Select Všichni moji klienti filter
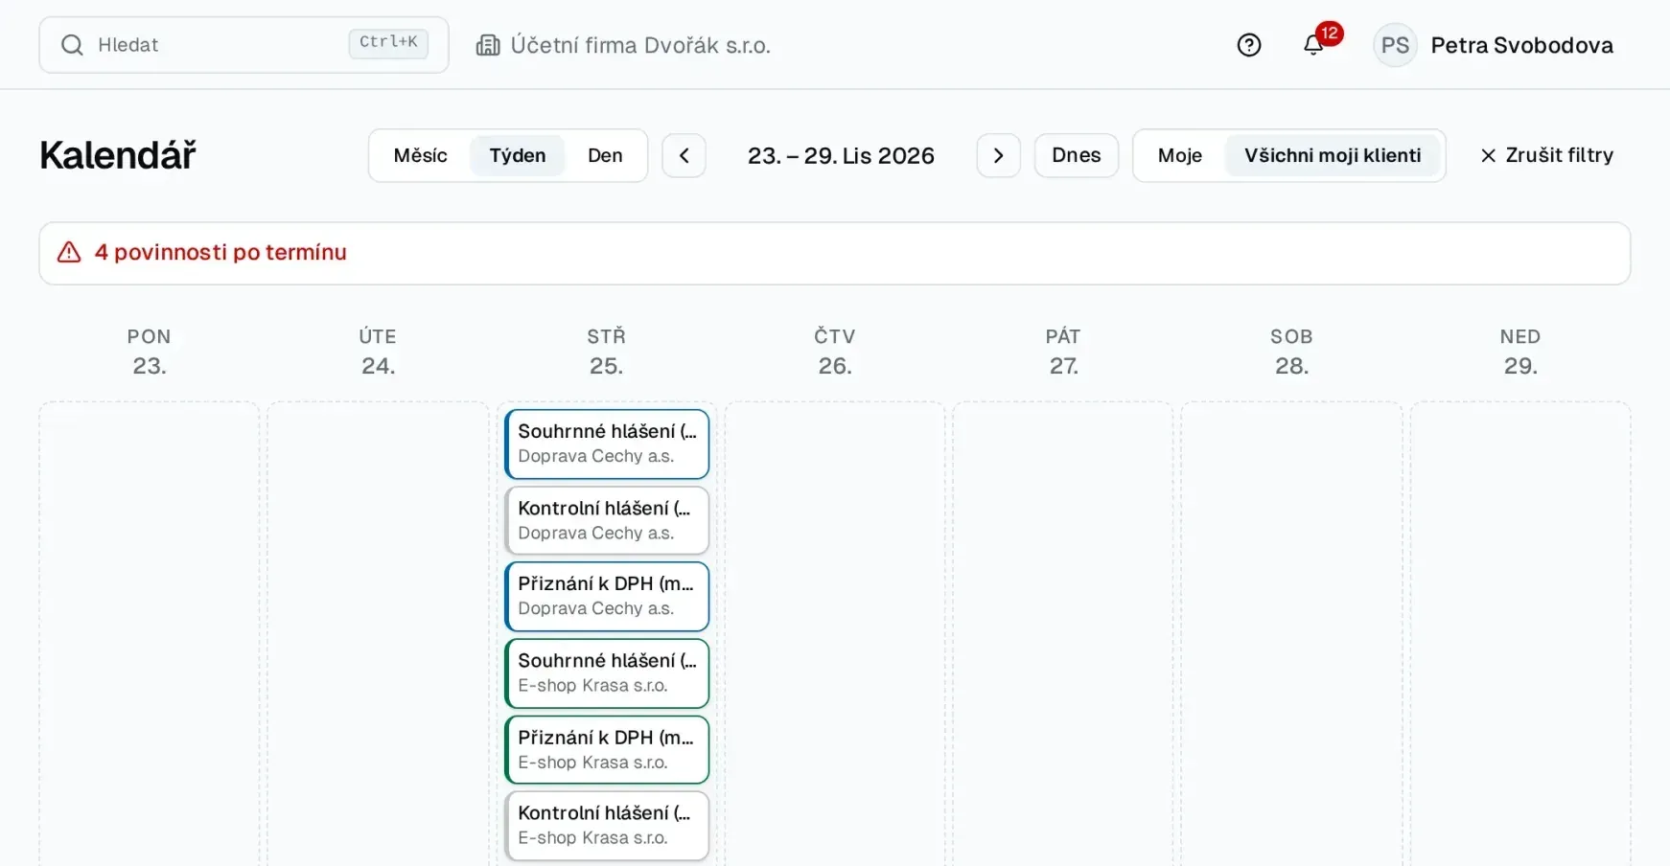The width and height of the screenshot is (1670, 866). [1333, 155]
